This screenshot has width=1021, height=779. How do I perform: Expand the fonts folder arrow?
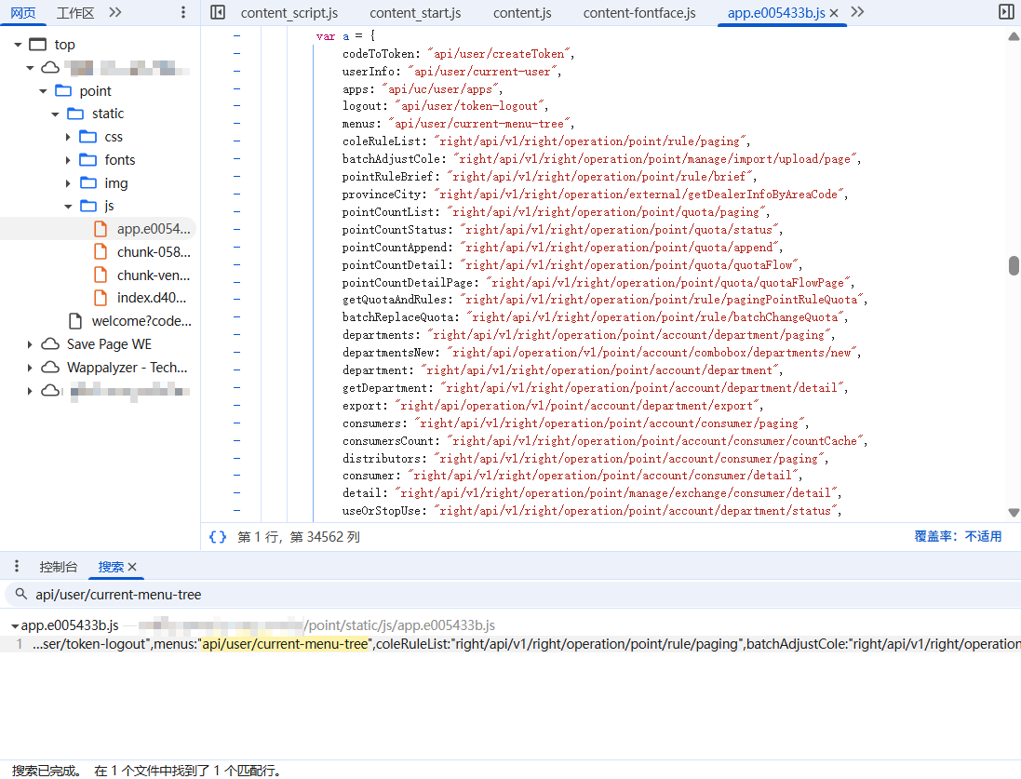tap(68, 159)
